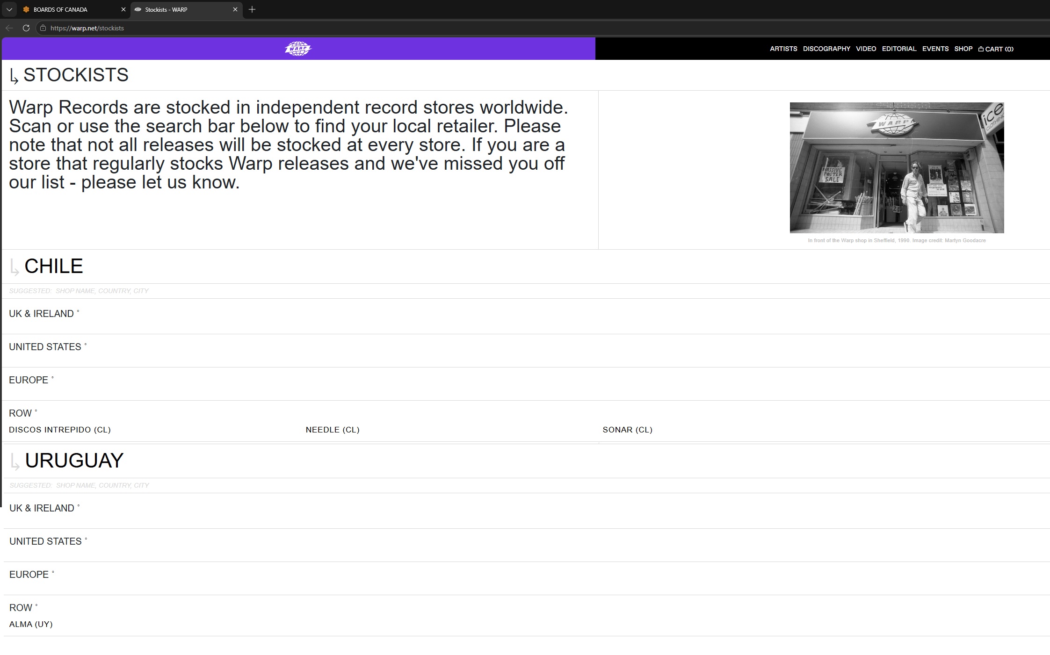This screenshot has width=1050, height=655.
Task: Expand Europe section under Uruguay search
Action: [29, 575]
